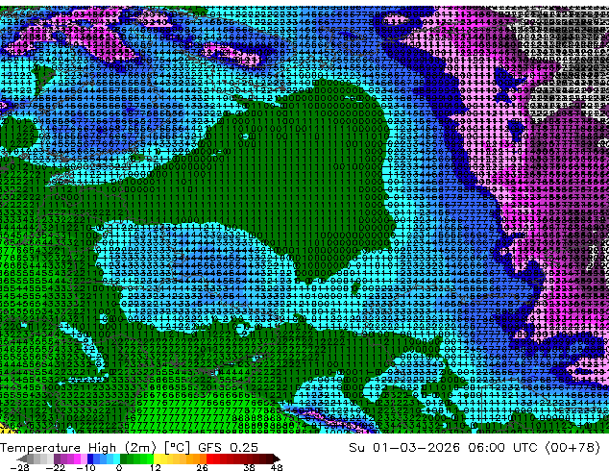Click the dark blue legend swatch above -10
The width and height of the screenshot is (609, 471).
[90, 459]
